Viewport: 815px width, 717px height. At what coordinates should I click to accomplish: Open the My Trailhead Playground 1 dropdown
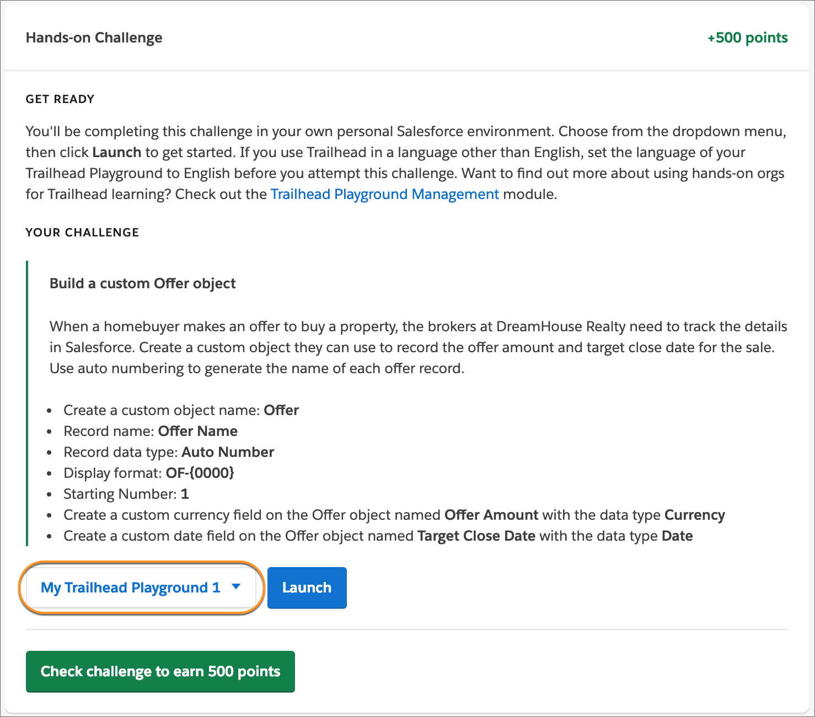pos(142,587)
